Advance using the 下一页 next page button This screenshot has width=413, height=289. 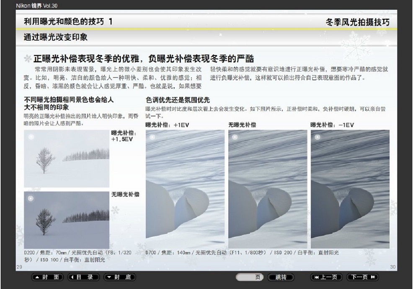click(362, 277)
